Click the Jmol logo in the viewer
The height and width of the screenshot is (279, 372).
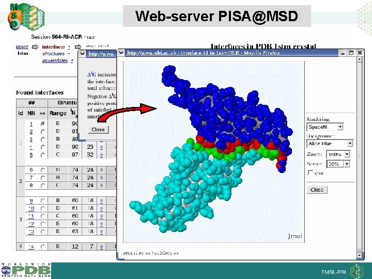point(295,236)
